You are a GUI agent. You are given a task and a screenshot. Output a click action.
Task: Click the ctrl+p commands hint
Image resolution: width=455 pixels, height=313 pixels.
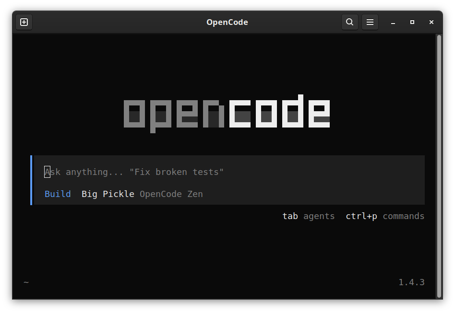point(385,216)
